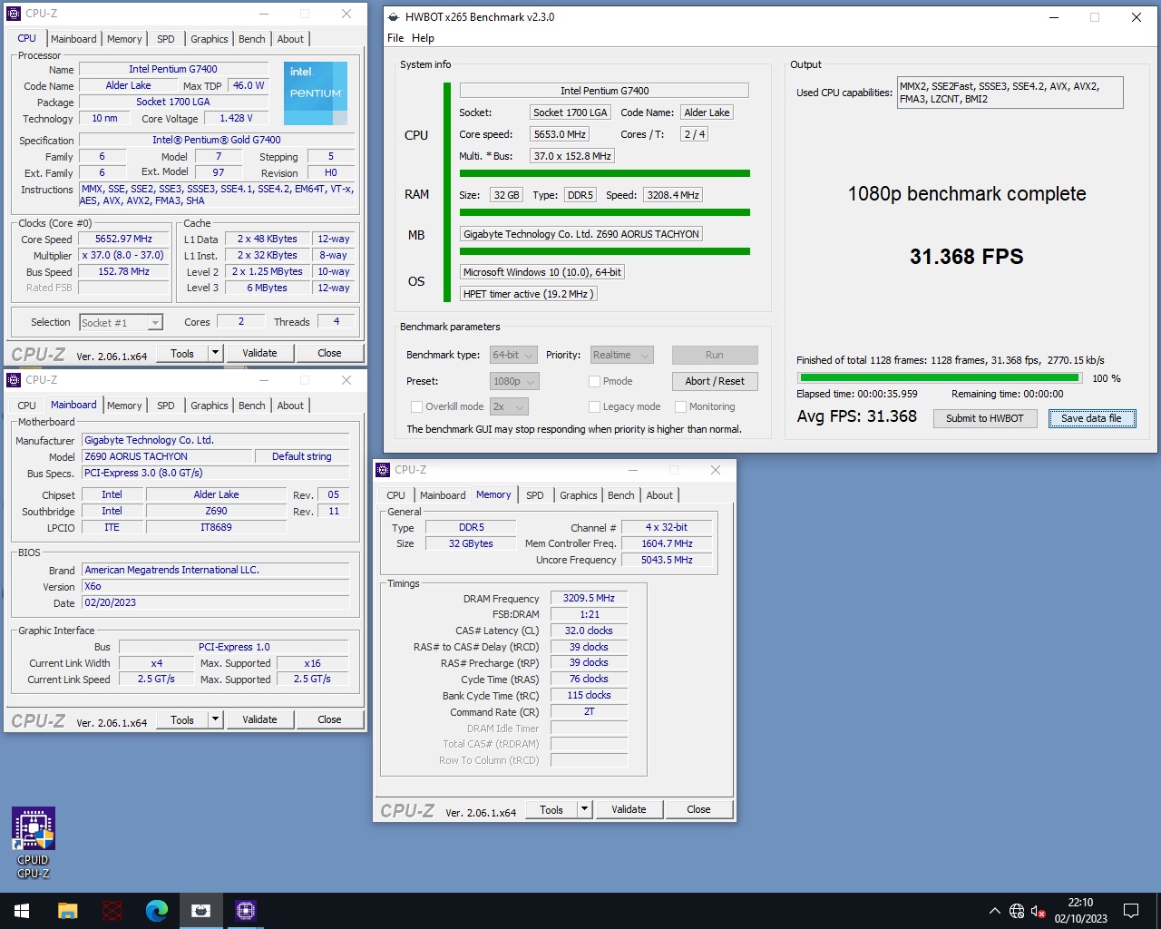Screen dimensions: 1161x929
Task: Click the CPU-Z CPU window title icon
Action: tap(14, 14)
